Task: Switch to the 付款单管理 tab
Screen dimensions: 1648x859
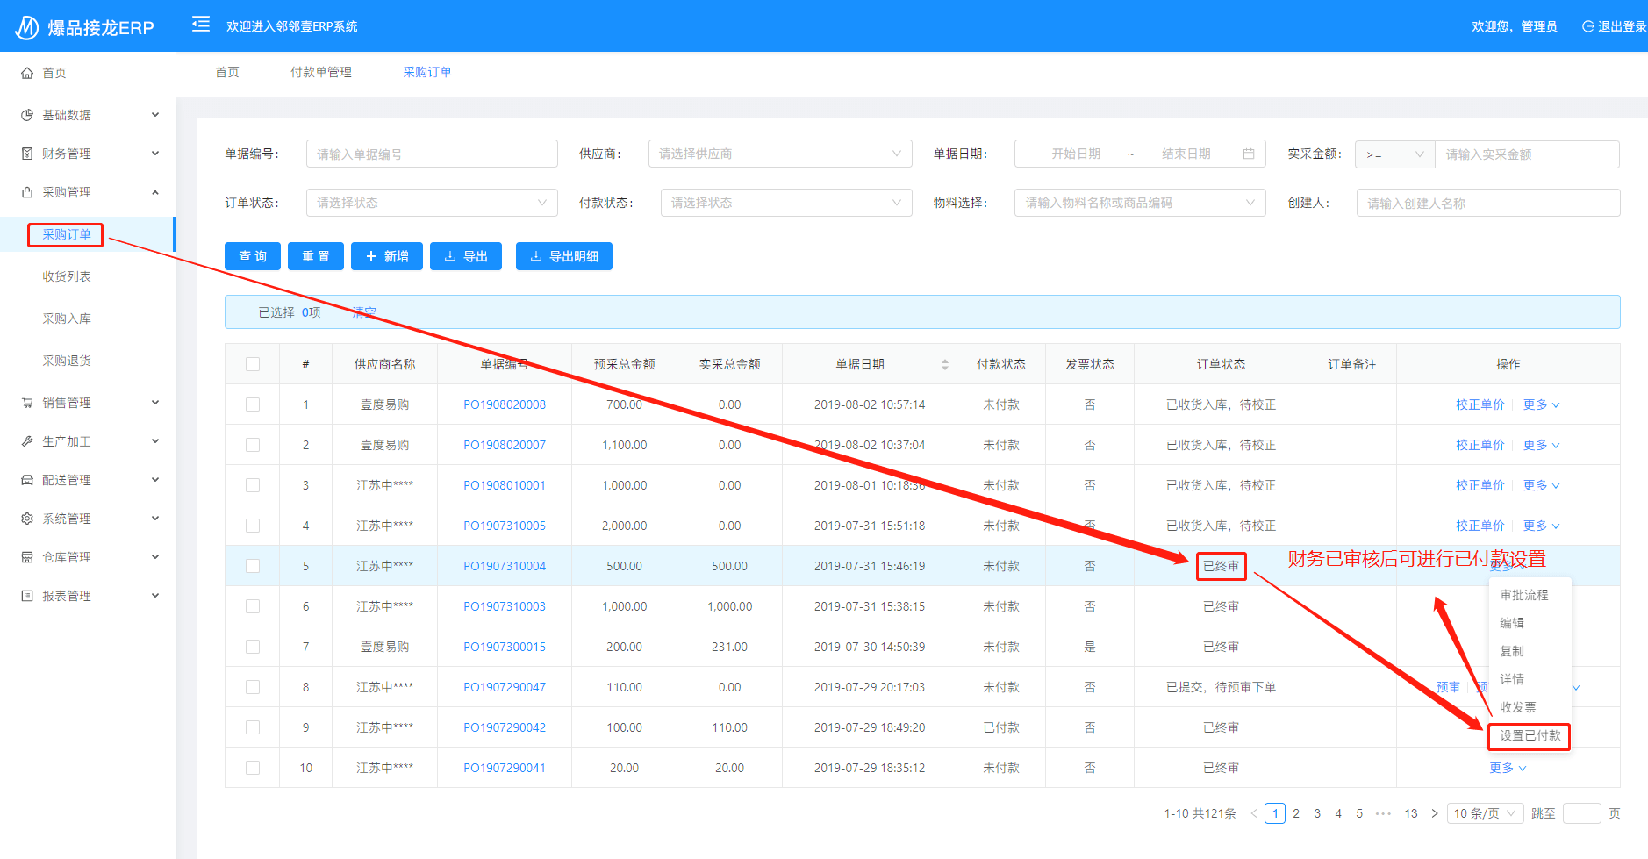Action: (321, 72)
